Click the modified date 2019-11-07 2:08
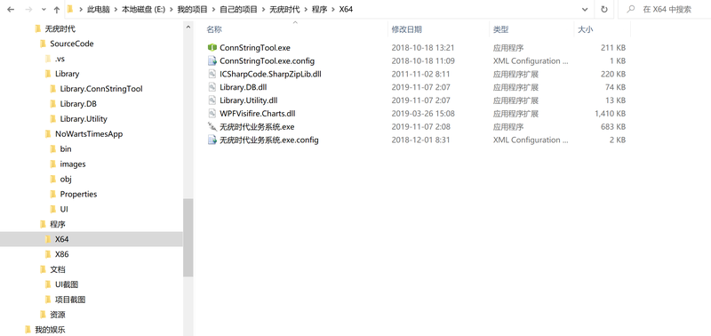The width and height of the screenshot is (711, 336). (420, 126)
